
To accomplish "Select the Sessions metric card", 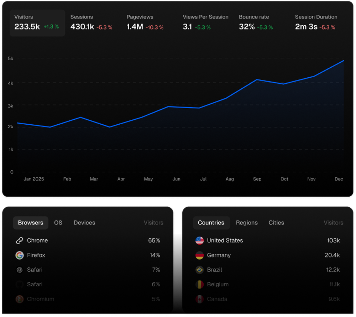I will [x=91, y=23].
